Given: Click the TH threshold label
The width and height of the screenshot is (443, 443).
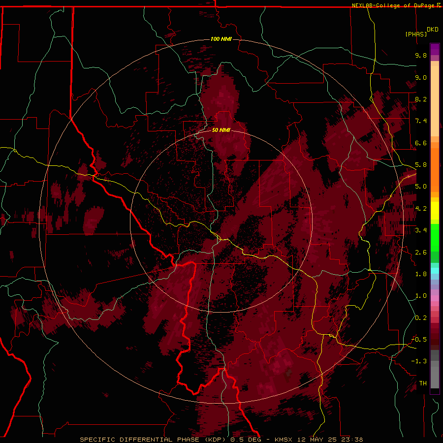Looking at the screenshot, I should pyautogui.click(x=423, y=383).
